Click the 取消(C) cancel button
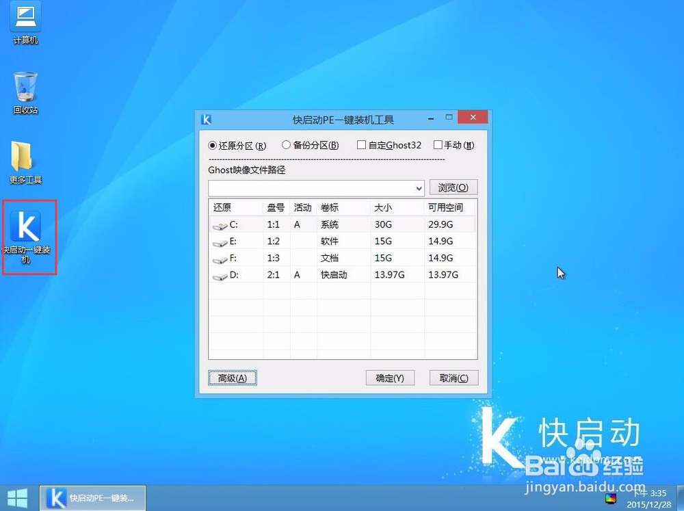The image size is (684, 511). click(x=453, y=378)
